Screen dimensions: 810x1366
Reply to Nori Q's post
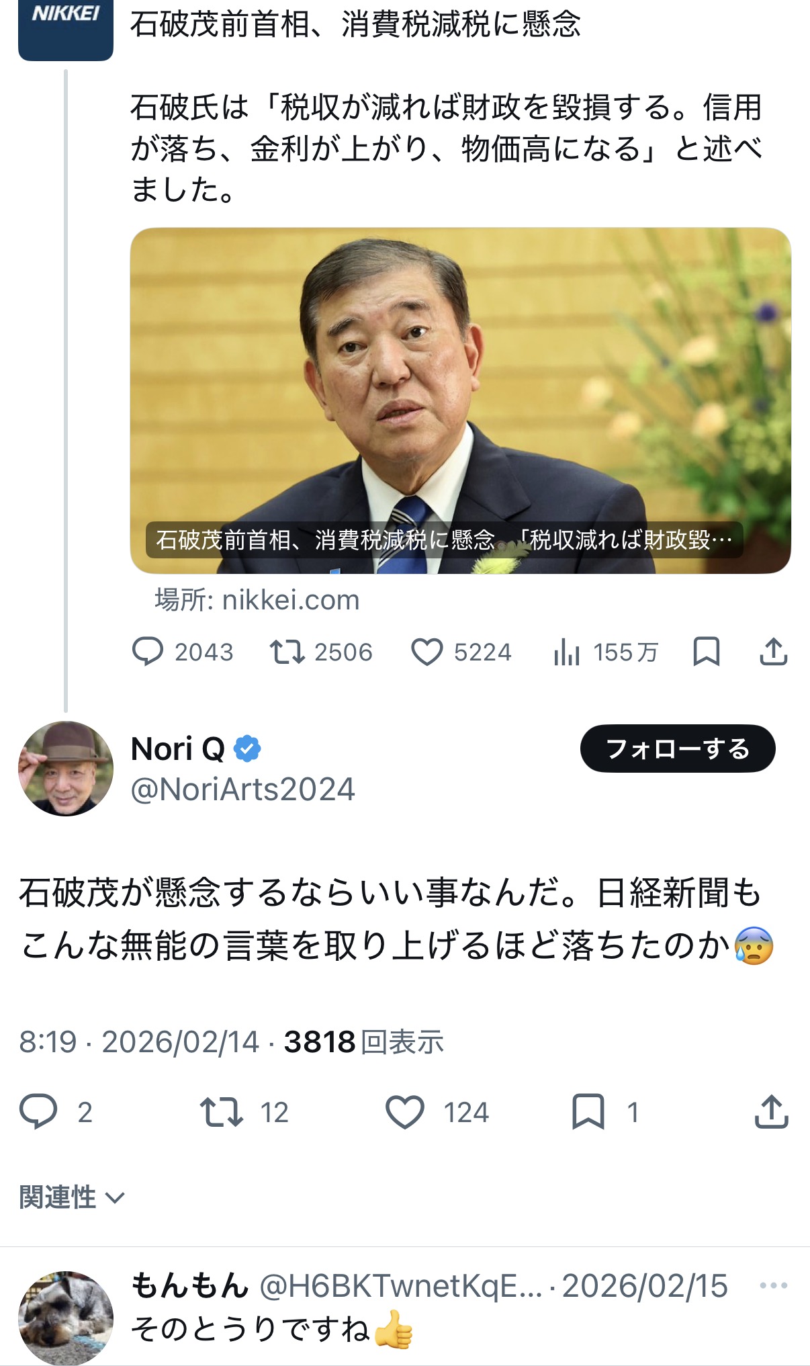[38, 1112]
